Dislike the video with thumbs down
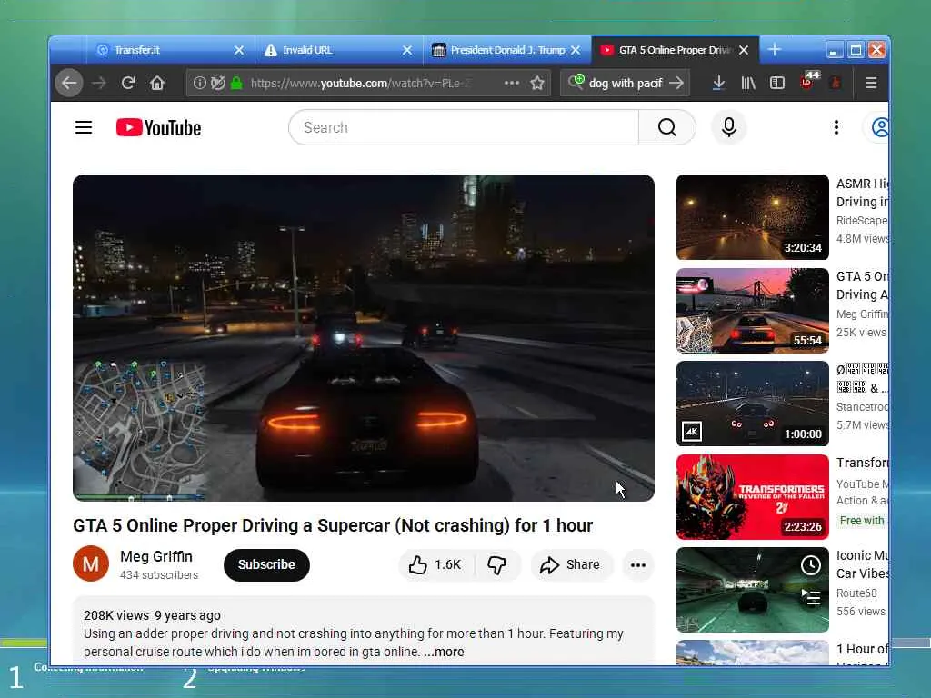This screenshot has width=931, height=698. click(x=497, y=565)
